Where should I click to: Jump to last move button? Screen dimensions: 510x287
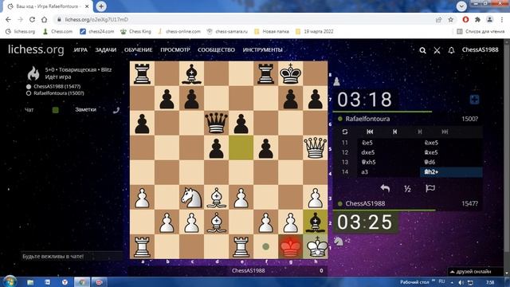[445, 132]
